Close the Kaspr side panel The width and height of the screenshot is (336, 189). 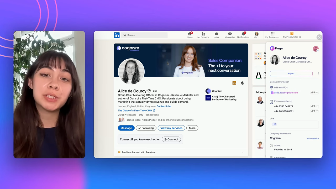319,37
